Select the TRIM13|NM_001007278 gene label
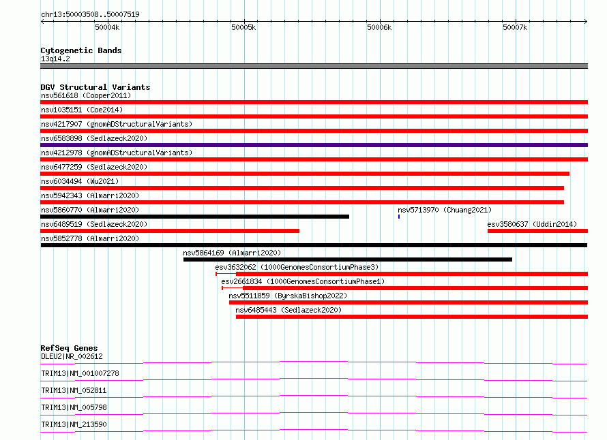607x440 pixels. click(x=80, y=373)
